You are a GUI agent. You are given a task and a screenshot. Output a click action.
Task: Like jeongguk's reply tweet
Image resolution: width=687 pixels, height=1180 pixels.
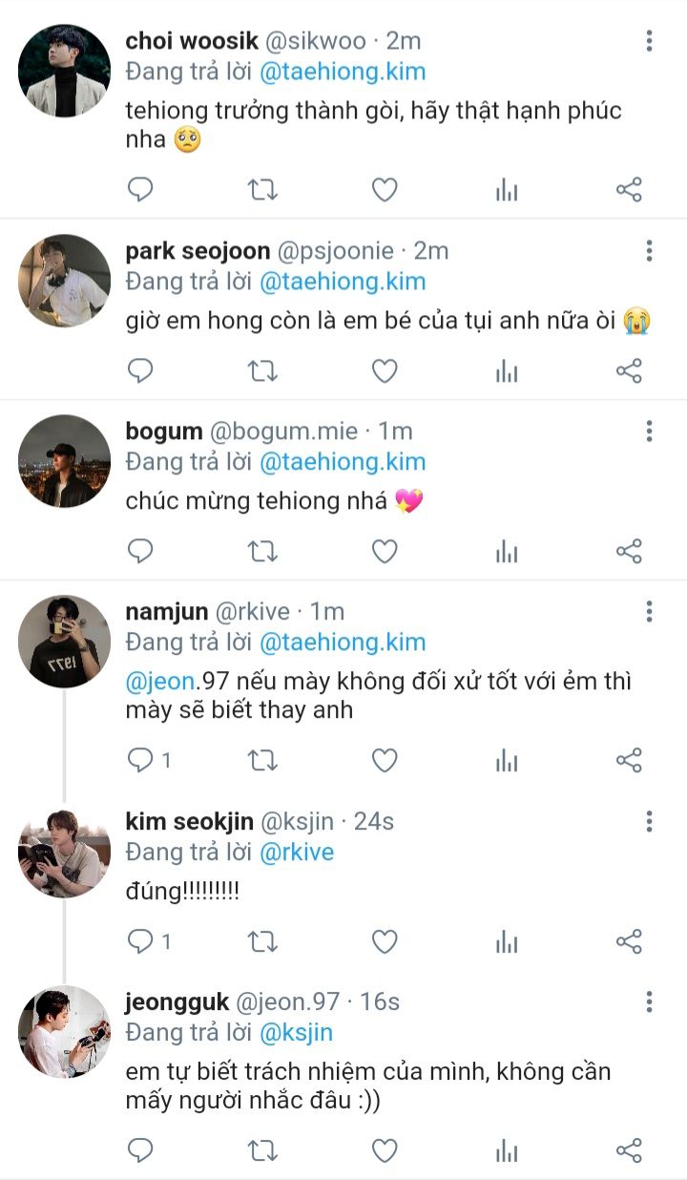[x=384, y=1150]
